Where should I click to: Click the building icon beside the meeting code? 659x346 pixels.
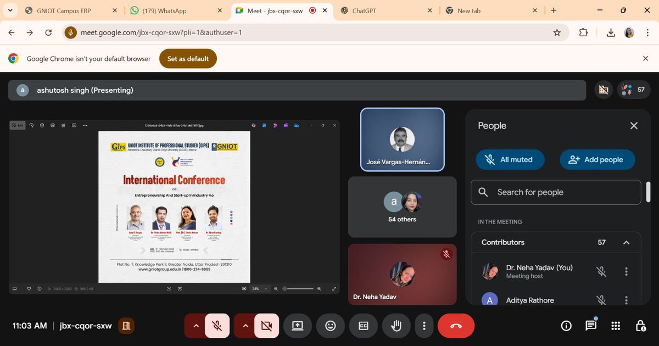(126, 326)
